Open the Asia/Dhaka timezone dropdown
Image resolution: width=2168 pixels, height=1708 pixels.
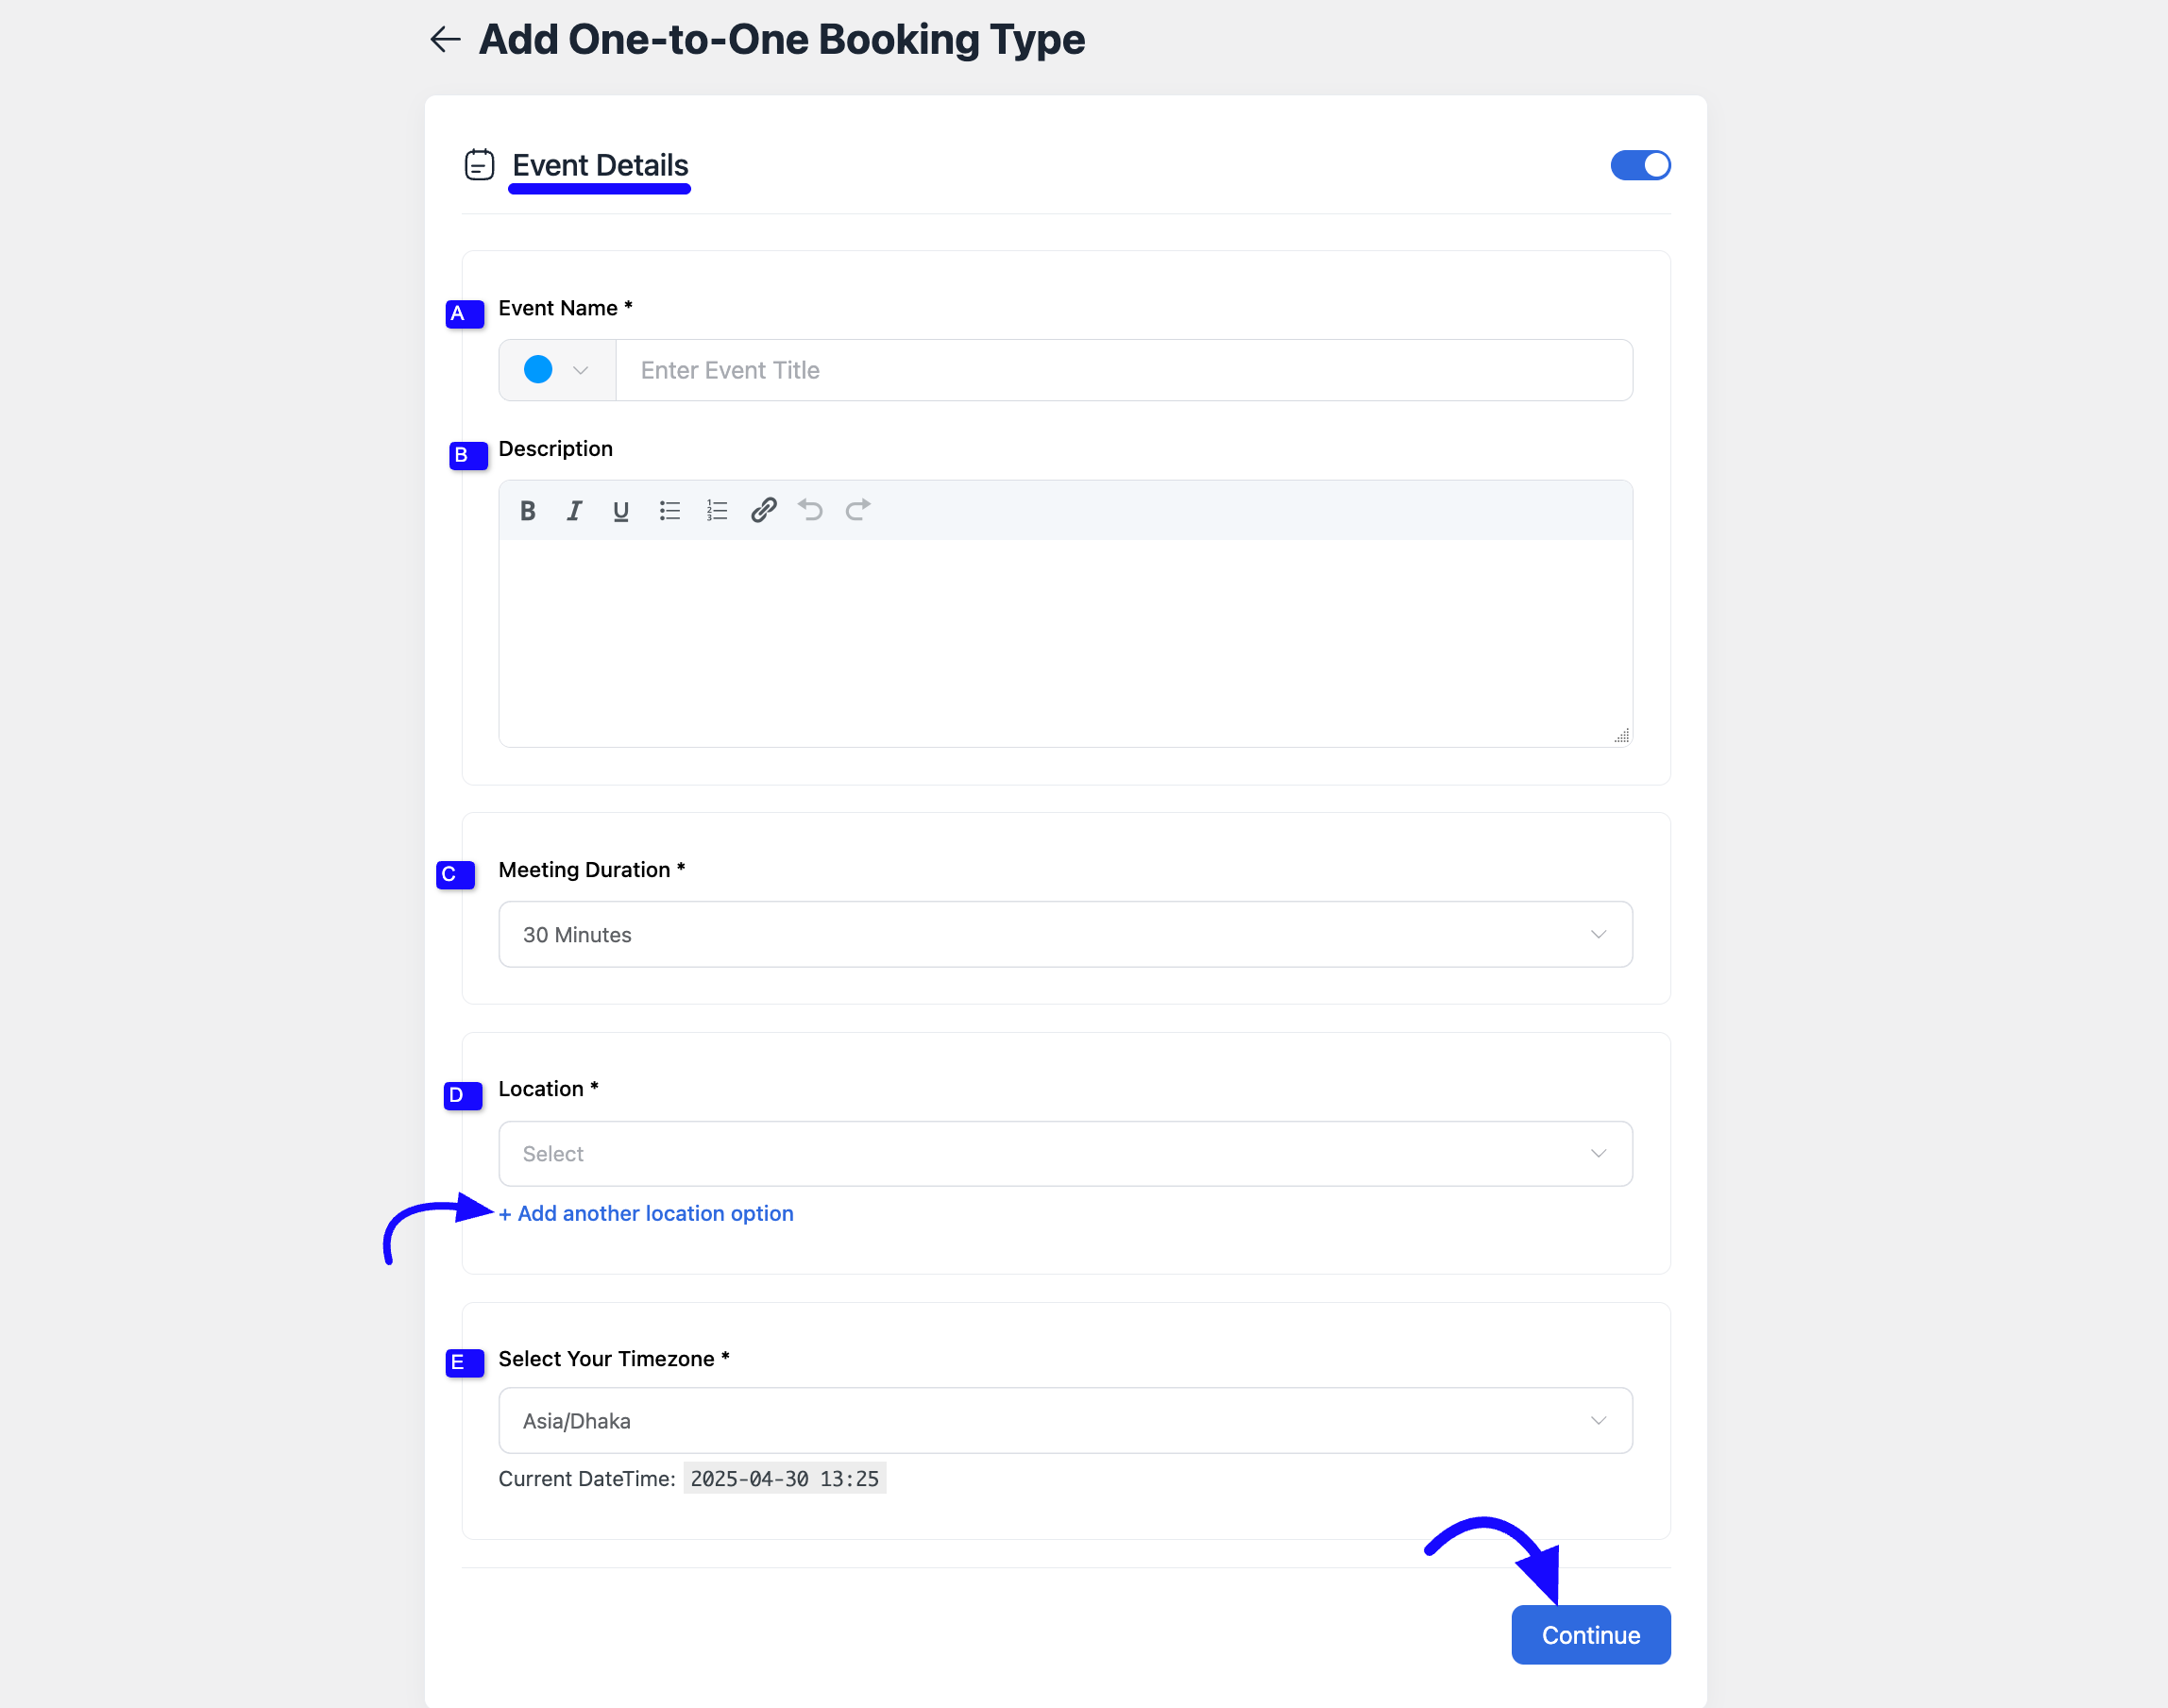click(1065, 1420)
